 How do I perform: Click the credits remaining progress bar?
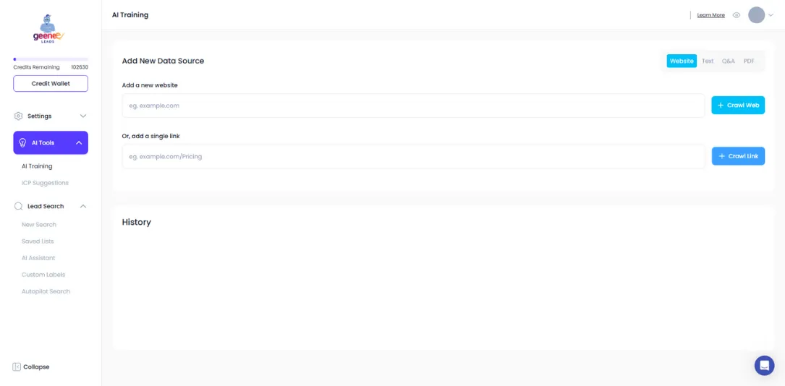pos(51,59)
